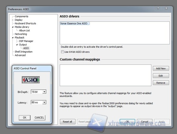Enable Use 64-bit ASIO drivers checkbox
The height and width of the screenshot is (134, 177).
(62, 52)
